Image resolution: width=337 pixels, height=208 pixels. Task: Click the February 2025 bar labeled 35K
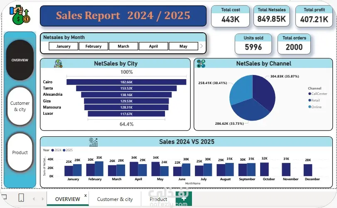99,169
